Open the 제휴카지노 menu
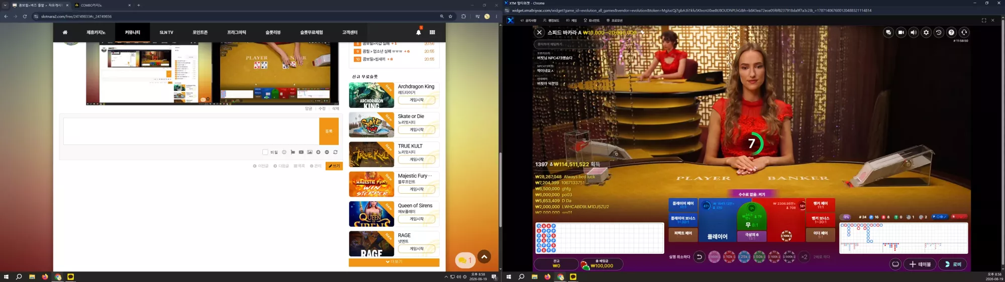Viewport: 1005px width, 282px height. tap(96, 32)
